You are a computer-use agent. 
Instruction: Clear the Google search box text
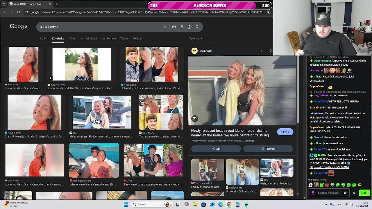pyautogui.click(x=164, y=27)
